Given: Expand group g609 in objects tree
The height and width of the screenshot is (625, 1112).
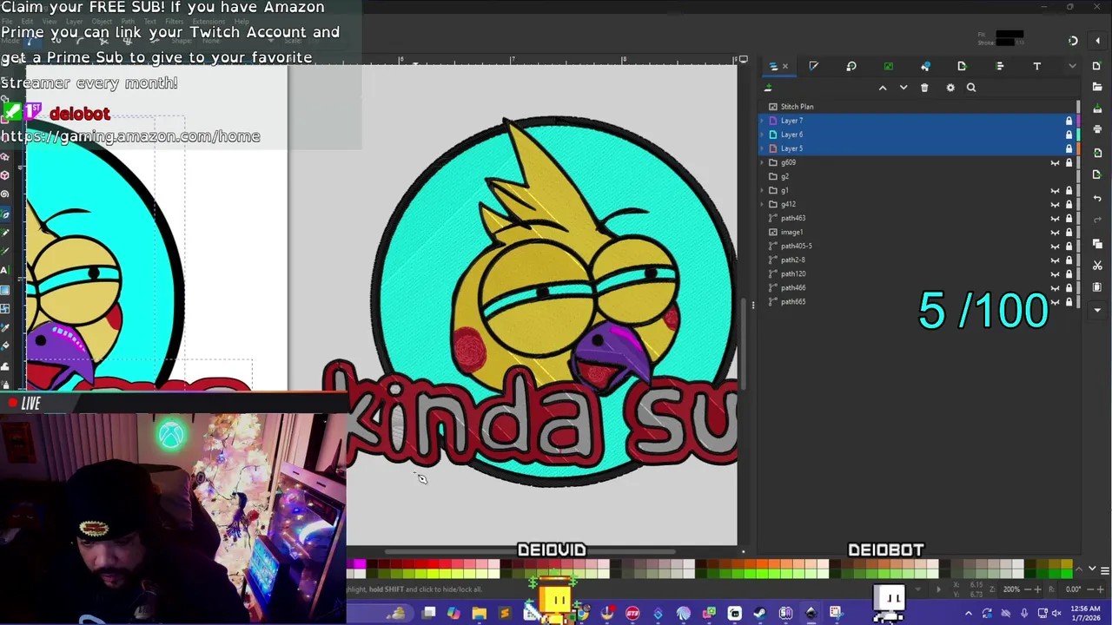Looking at the screenshot, I should (x=763, y=162).
